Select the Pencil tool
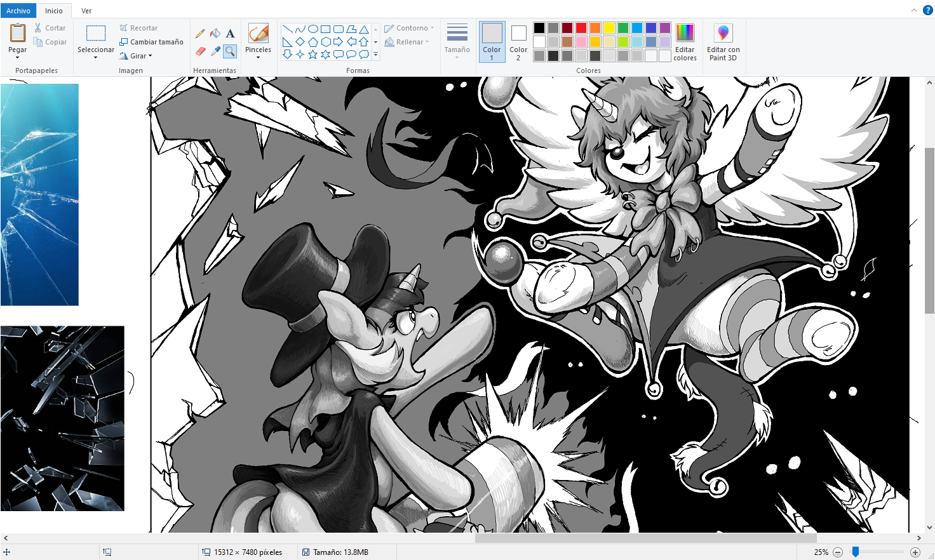Image resolution: width=935 pixels, height=560 pixels. 200,34
